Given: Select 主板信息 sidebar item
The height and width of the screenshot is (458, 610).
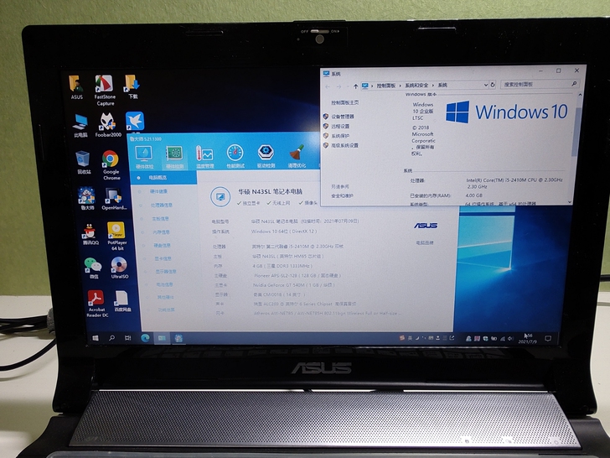Looking at the screenshot, I should click(160, 218).
